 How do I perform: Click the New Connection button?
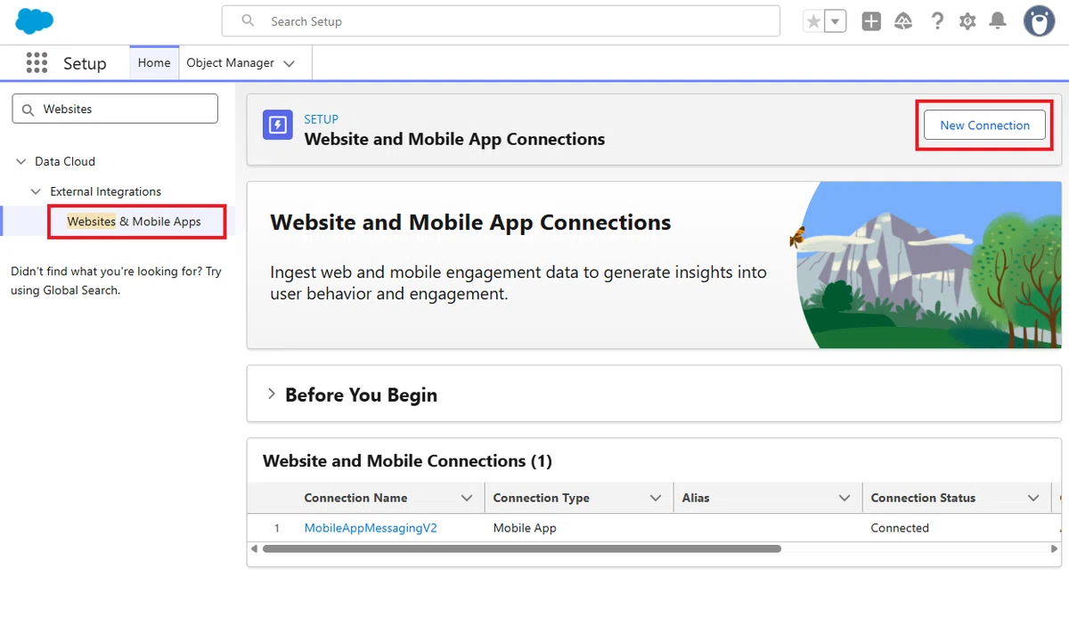tap(985, 126)
